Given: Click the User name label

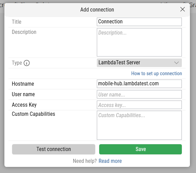Looking at the screenshot, I should [x=23, y=94].
